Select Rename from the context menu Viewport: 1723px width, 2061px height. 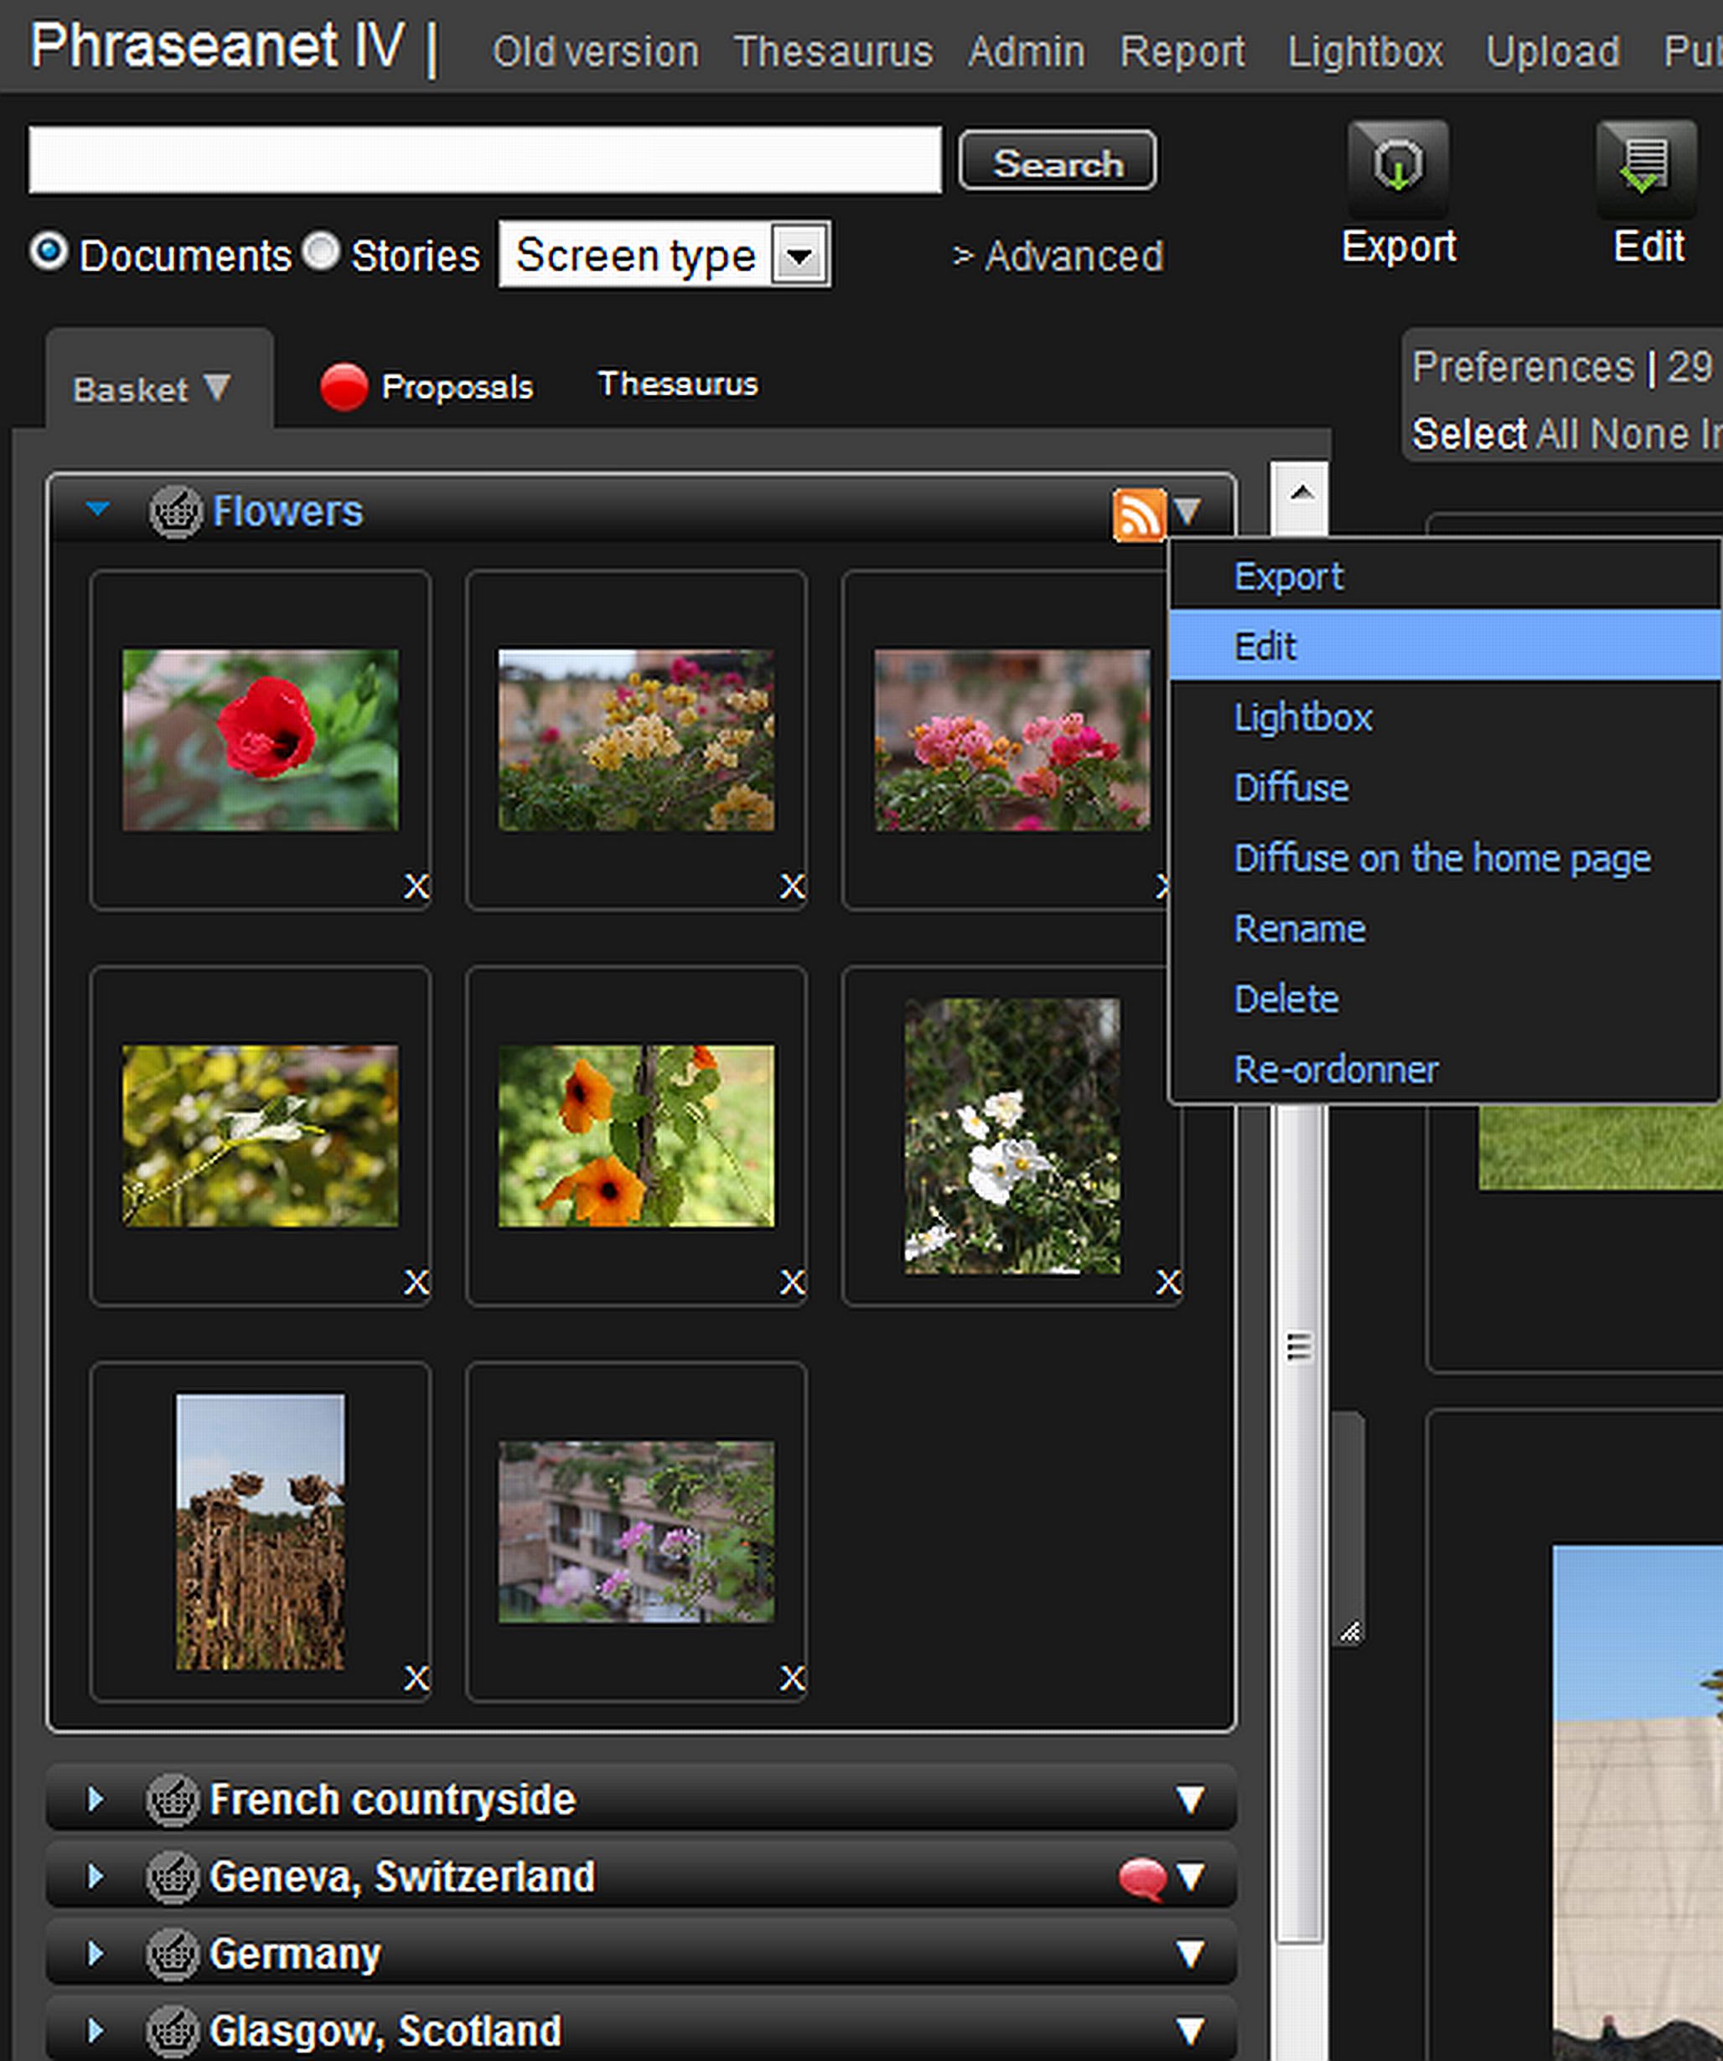pyautogui.click(x=1299, y=929)
